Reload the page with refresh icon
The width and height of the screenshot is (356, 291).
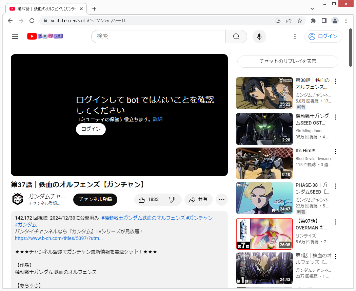(x=32, y=21)
